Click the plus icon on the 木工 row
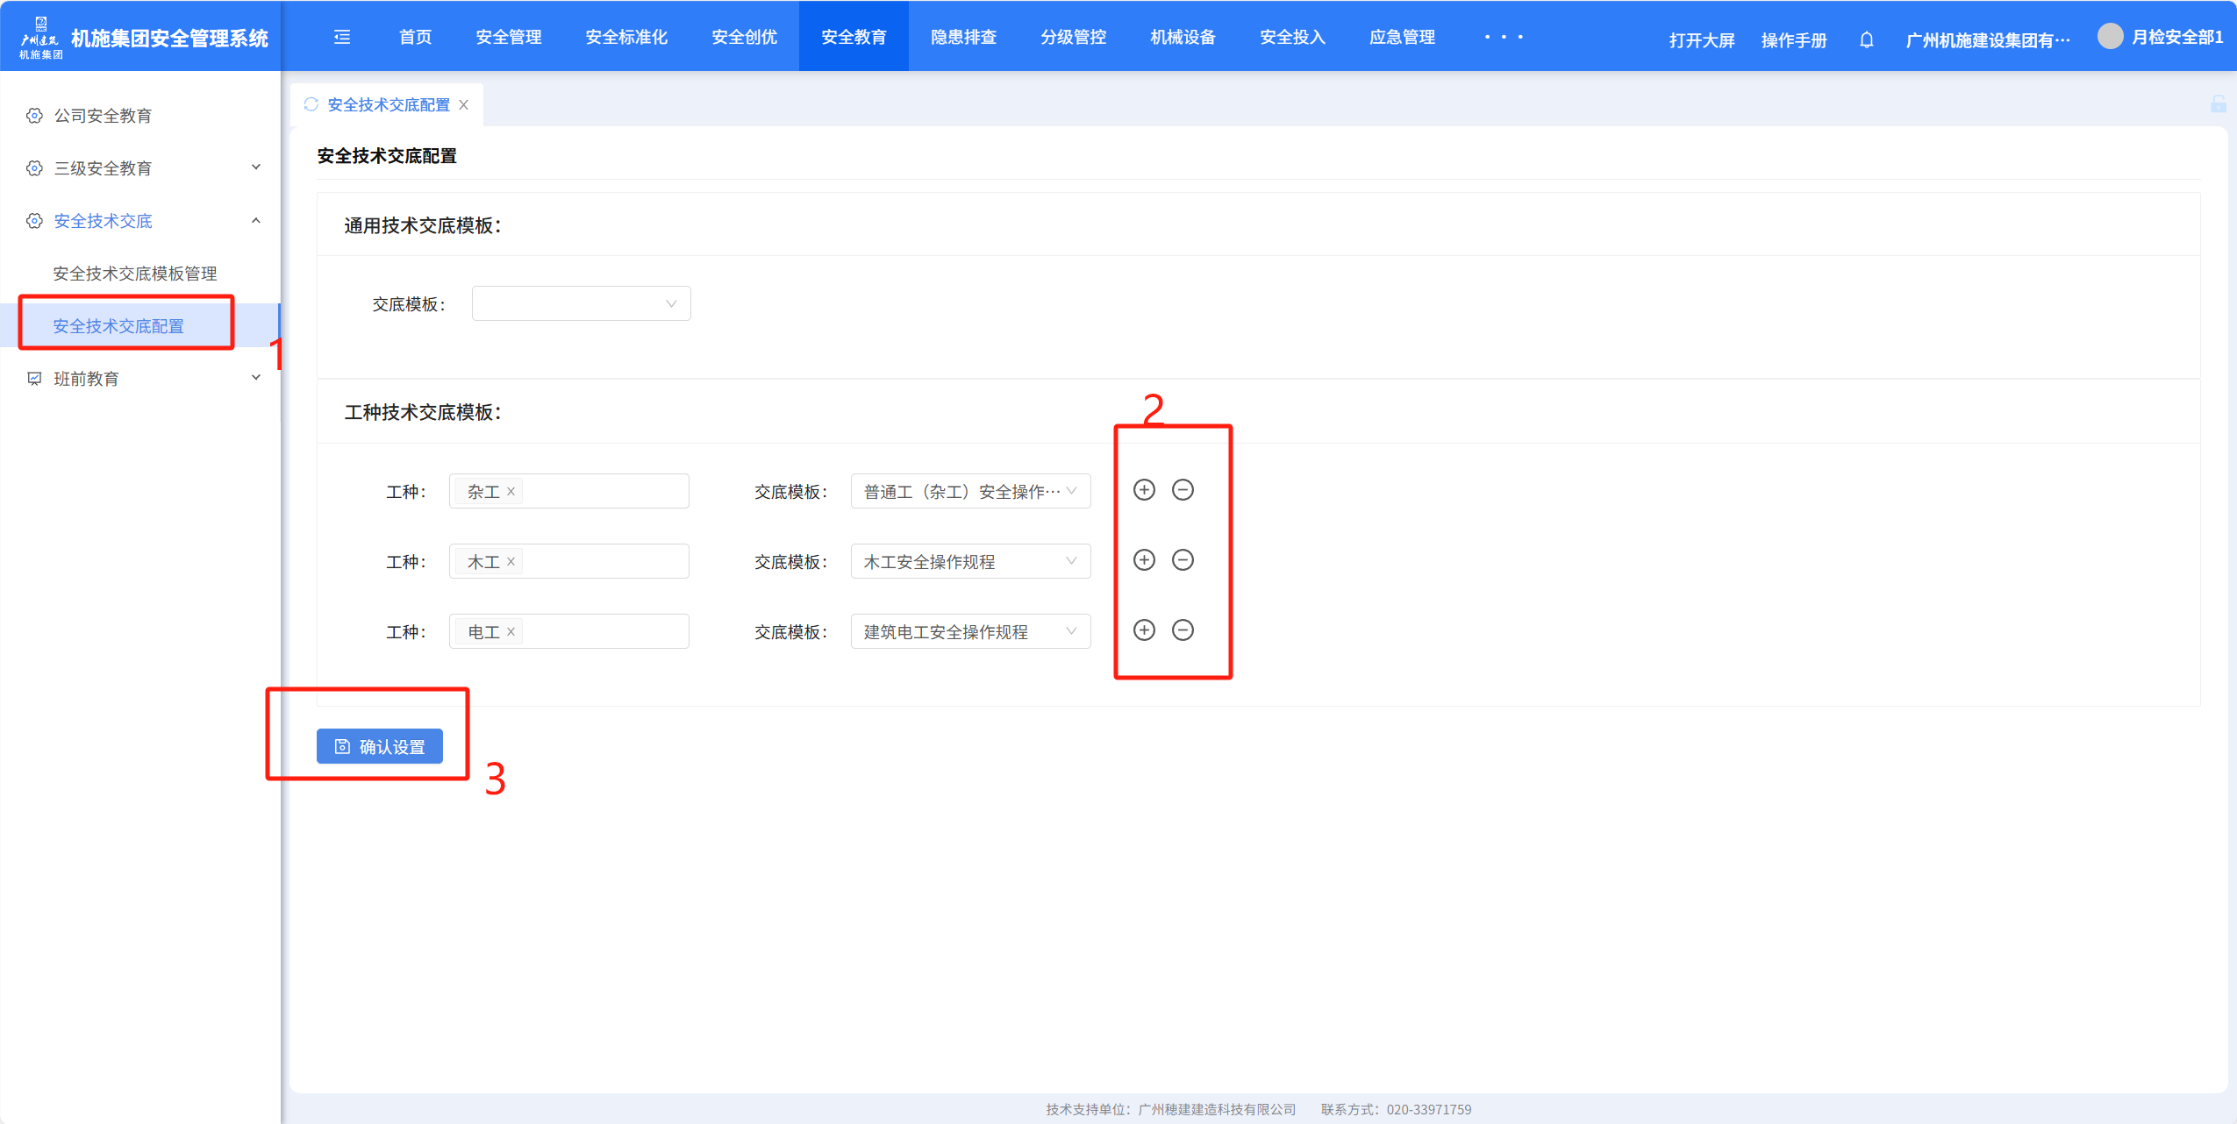This screenshot has width=2237, height=1124. (1144, 560)
